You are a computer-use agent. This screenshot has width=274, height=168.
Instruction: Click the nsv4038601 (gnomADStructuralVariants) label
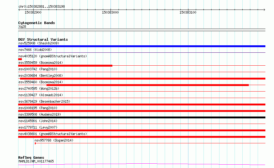53,134
